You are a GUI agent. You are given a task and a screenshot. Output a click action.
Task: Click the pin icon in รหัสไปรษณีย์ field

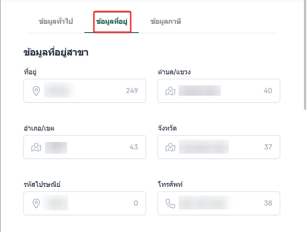point(36,203)
